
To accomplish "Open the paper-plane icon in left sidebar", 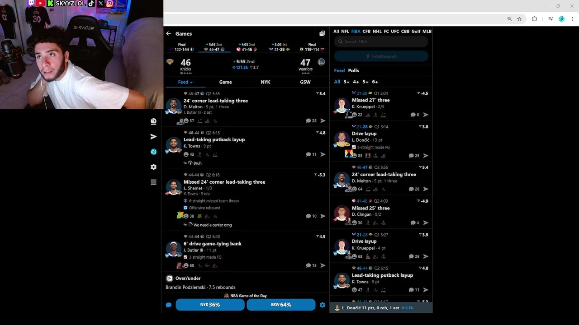I will click(153, 136).
